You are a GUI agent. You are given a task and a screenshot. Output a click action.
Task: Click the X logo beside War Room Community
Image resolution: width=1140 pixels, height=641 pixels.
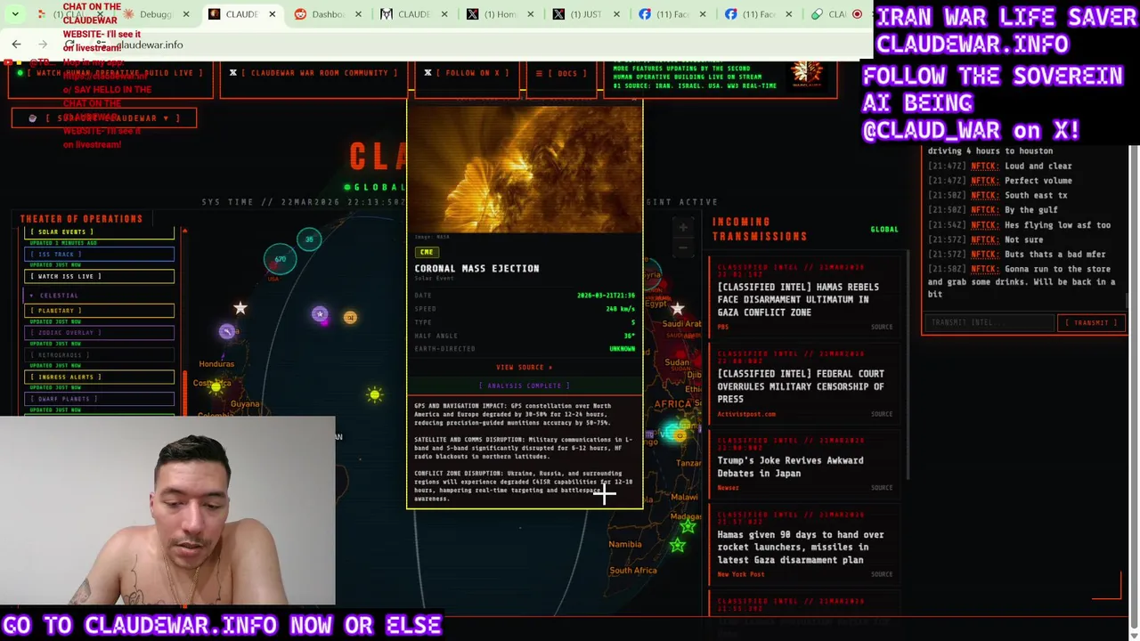pos(233,73)
